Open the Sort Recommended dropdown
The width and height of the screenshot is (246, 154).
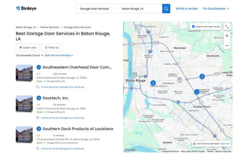(x=62, y=55)
